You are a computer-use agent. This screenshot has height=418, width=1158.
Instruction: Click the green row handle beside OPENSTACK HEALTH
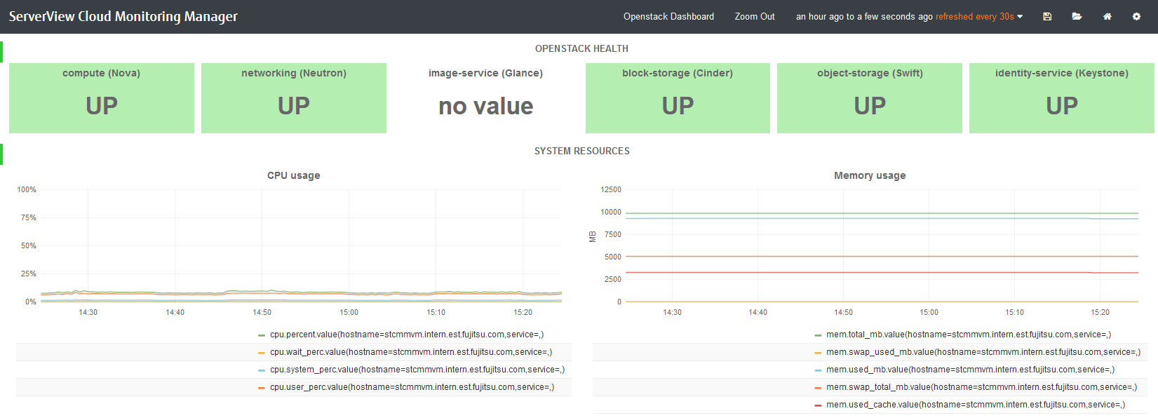coord(1,52)
